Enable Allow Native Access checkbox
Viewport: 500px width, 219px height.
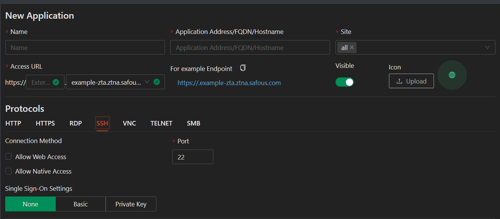(x=8, y=171)
